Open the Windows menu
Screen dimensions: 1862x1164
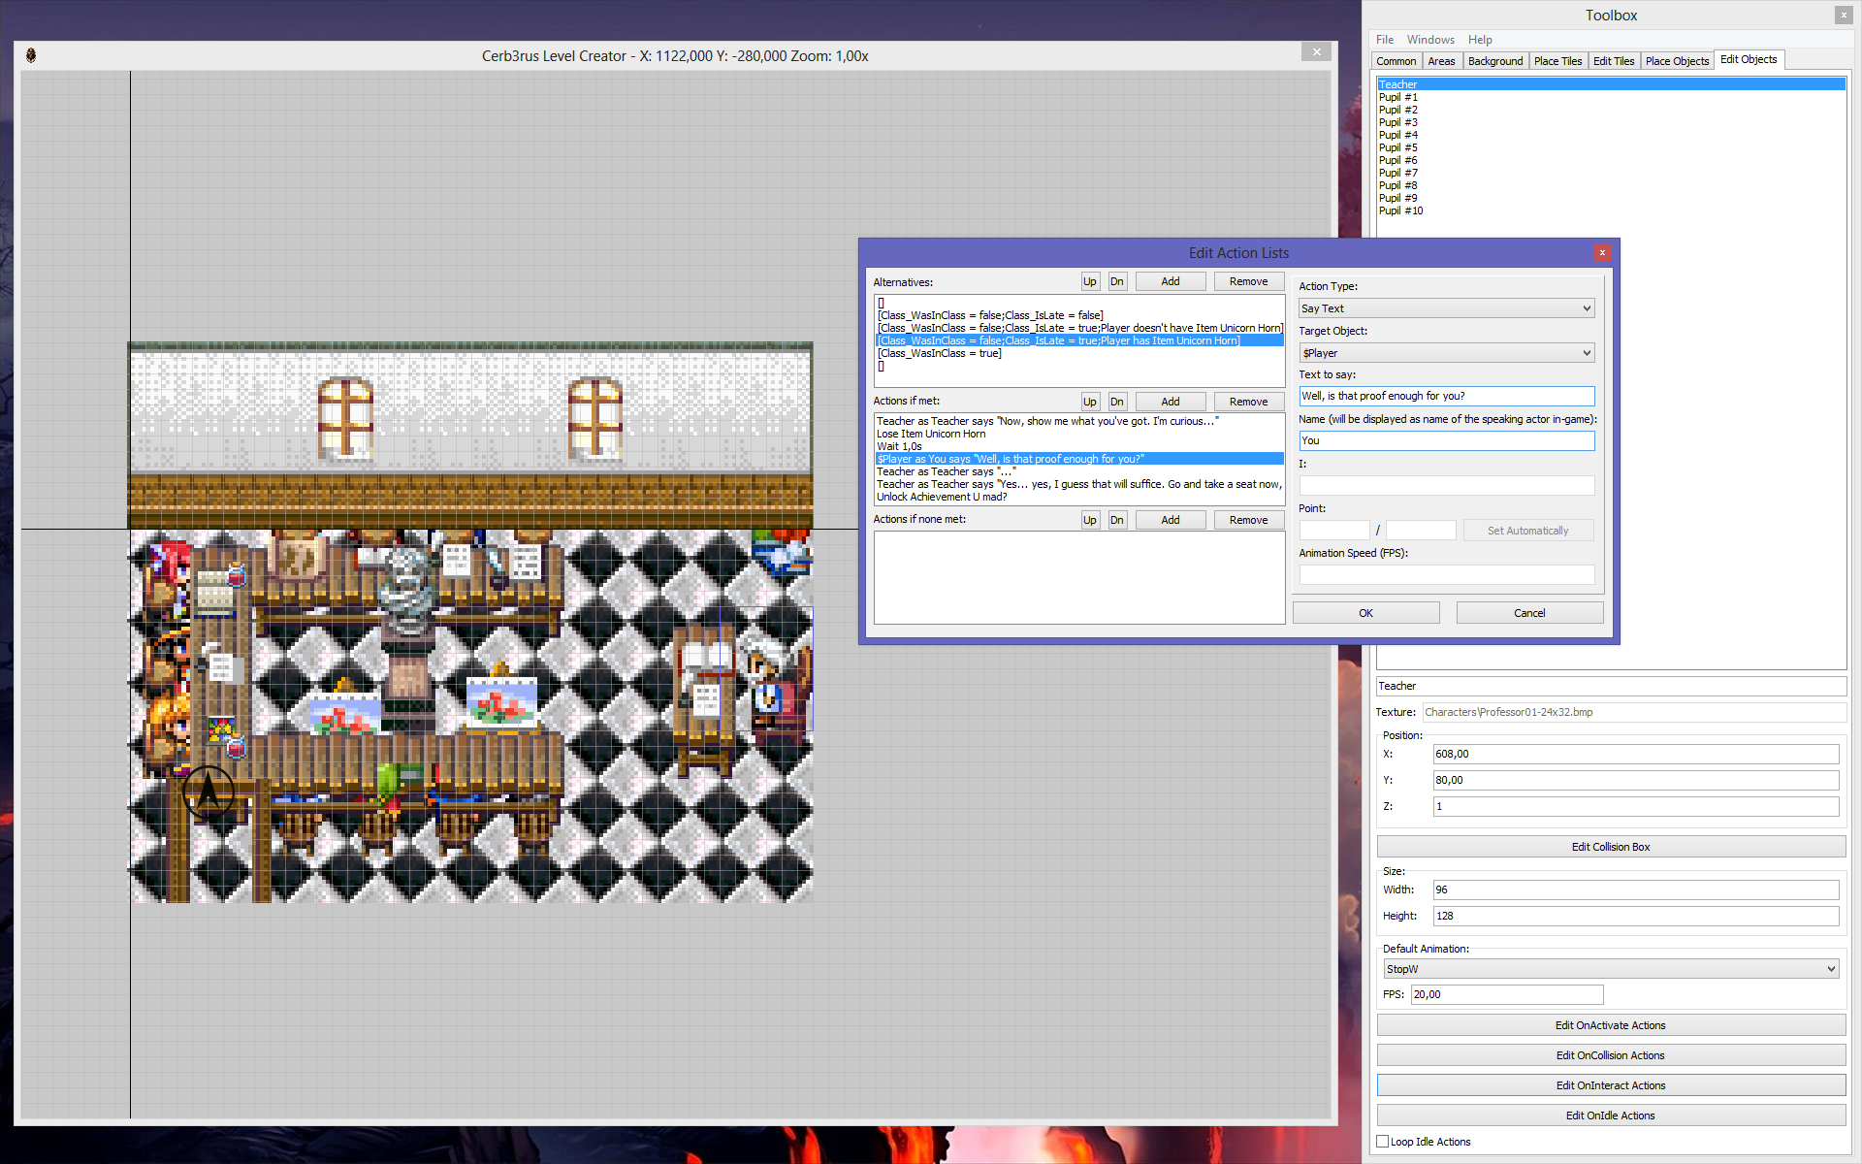pos(1430,40)
